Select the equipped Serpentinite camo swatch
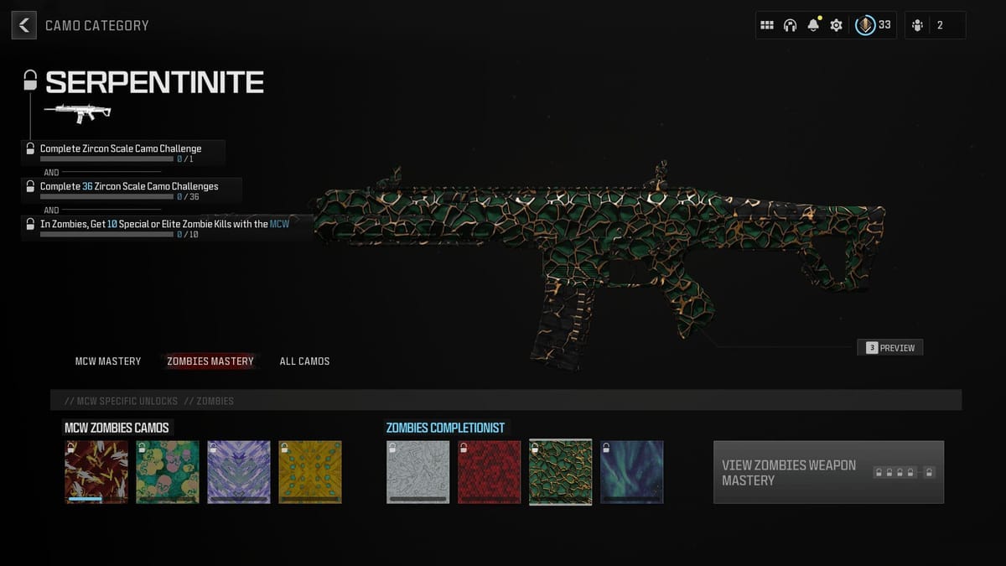This screenshot has height=566, width=1006. 560,472
